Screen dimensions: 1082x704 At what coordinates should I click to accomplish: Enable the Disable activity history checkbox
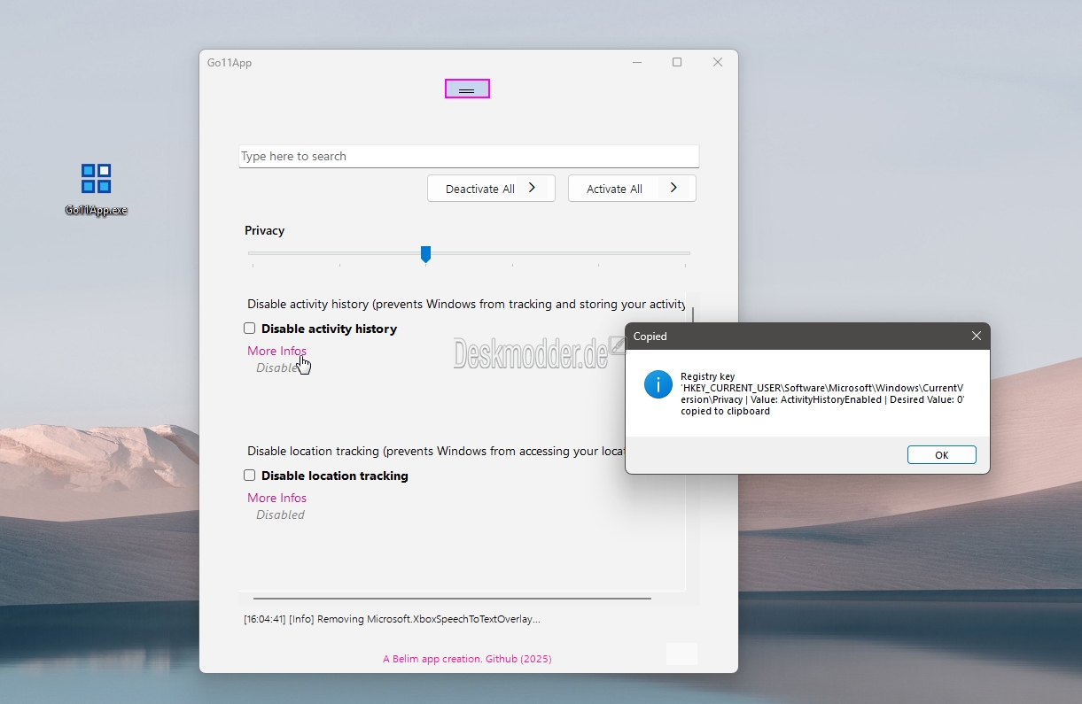pos(250,329)
